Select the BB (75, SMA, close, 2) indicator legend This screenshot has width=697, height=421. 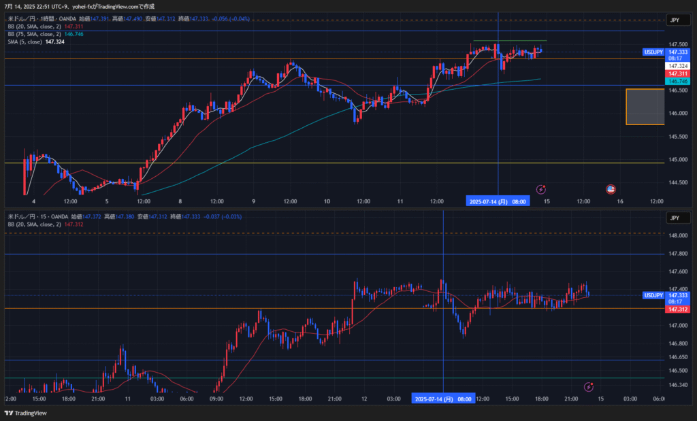(x=34, y=33)
